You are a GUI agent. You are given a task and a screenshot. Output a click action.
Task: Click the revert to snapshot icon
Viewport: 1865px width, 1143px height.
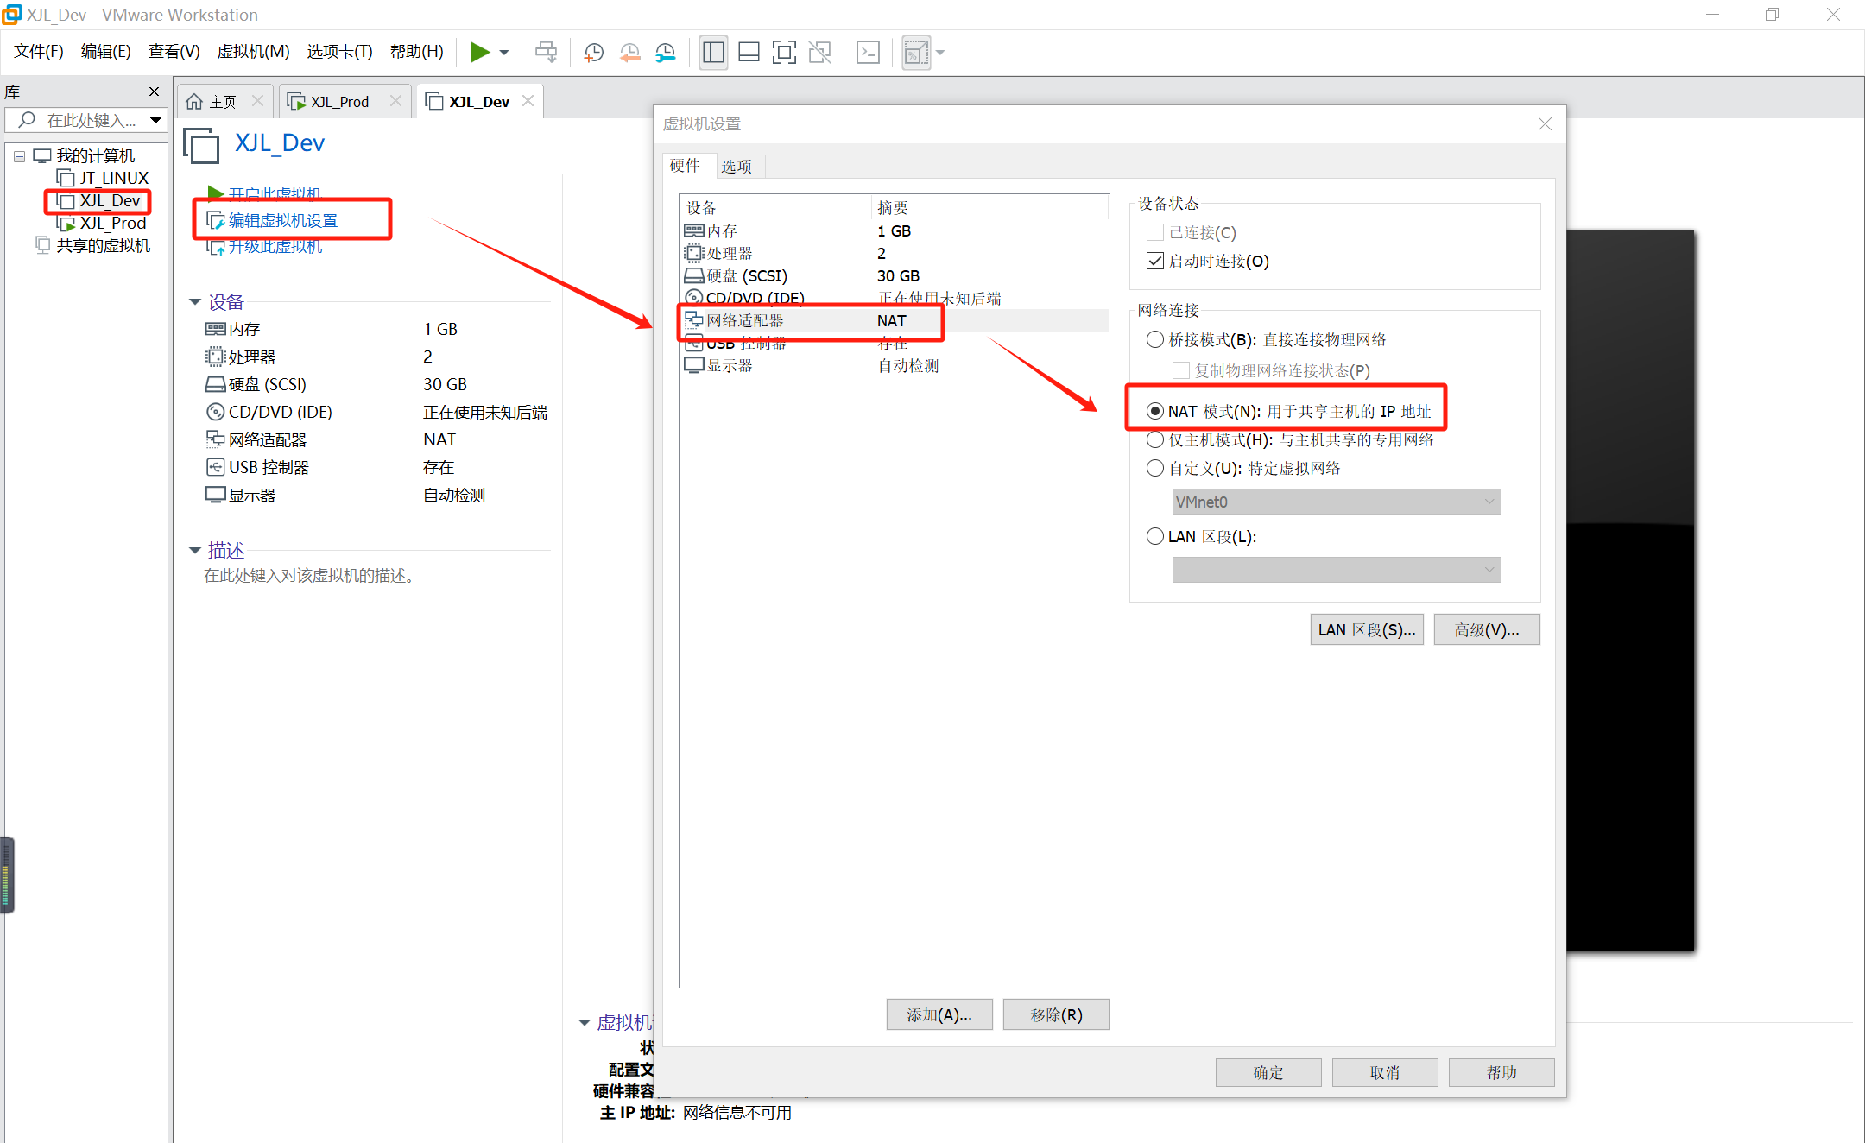[x=629, y=53]
